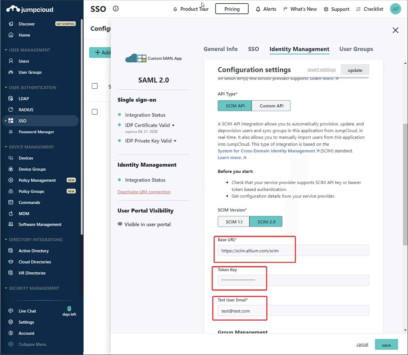Open Users icon under User Management

[x=11, y=61]
